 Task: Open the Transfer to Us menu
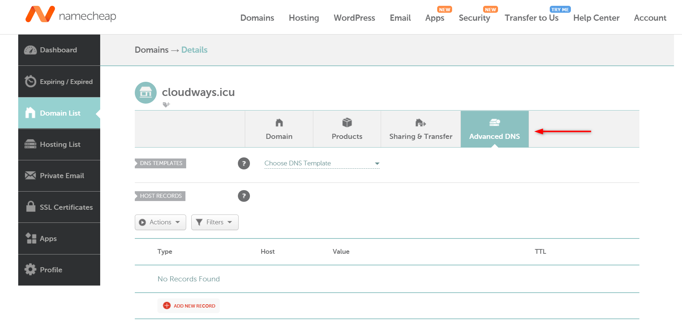pos(532,18)
